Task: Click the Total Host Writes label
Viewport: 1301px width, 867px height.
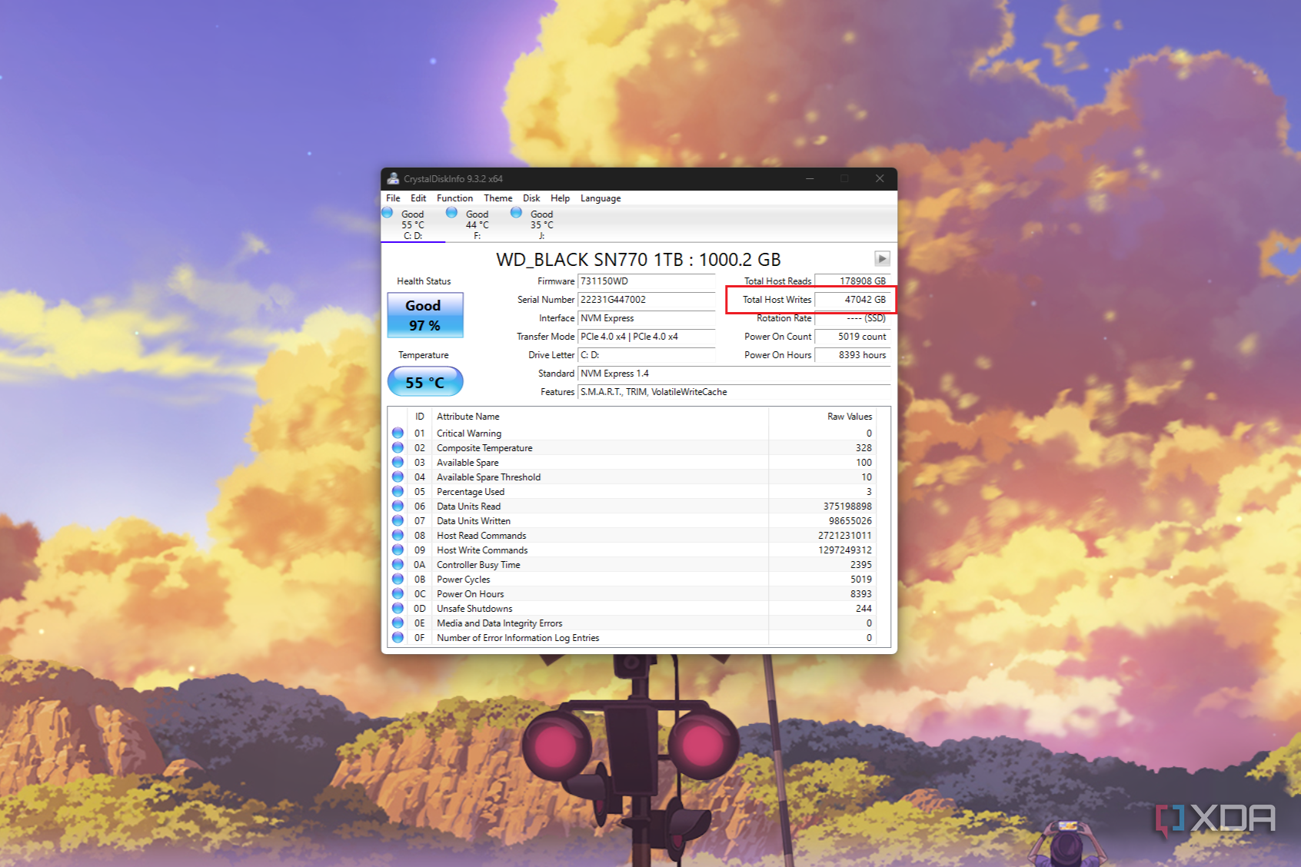Action: click(777, 300)
